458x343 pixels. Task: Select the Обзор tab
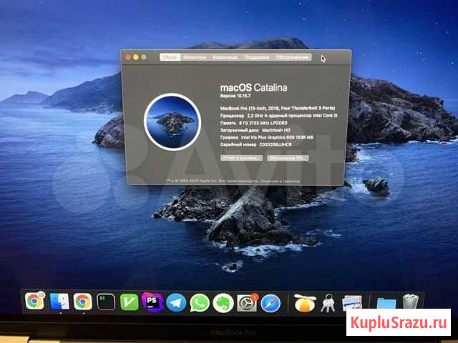click(170, 57)
